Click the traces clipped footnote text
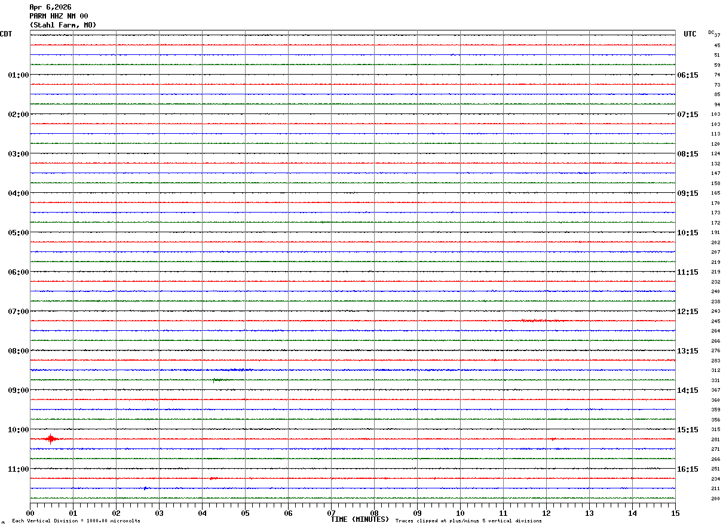 (x=468, y=521)
